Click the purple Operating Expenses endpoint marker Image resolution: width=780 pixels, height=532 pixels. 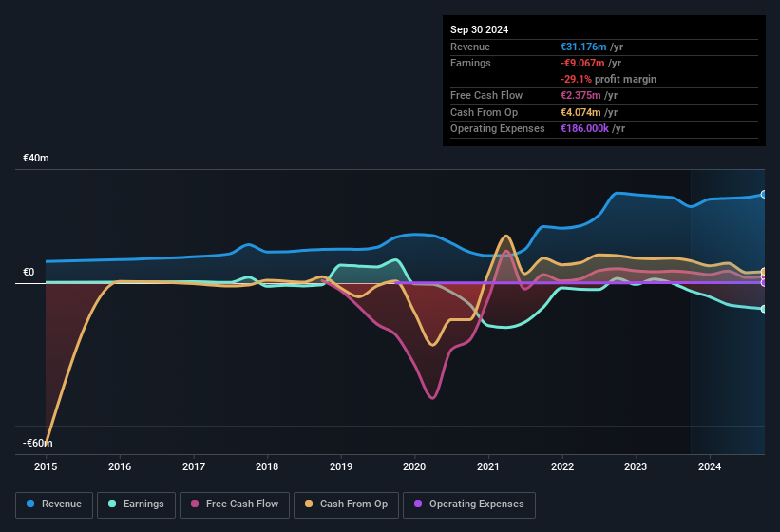point(764,282)
